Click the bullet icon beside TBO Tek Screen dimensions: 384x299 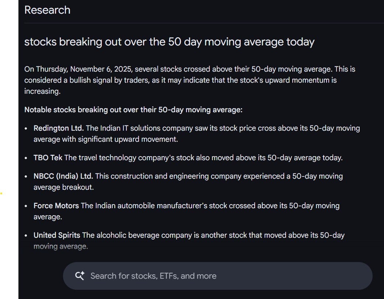click(x=26, y=158)
